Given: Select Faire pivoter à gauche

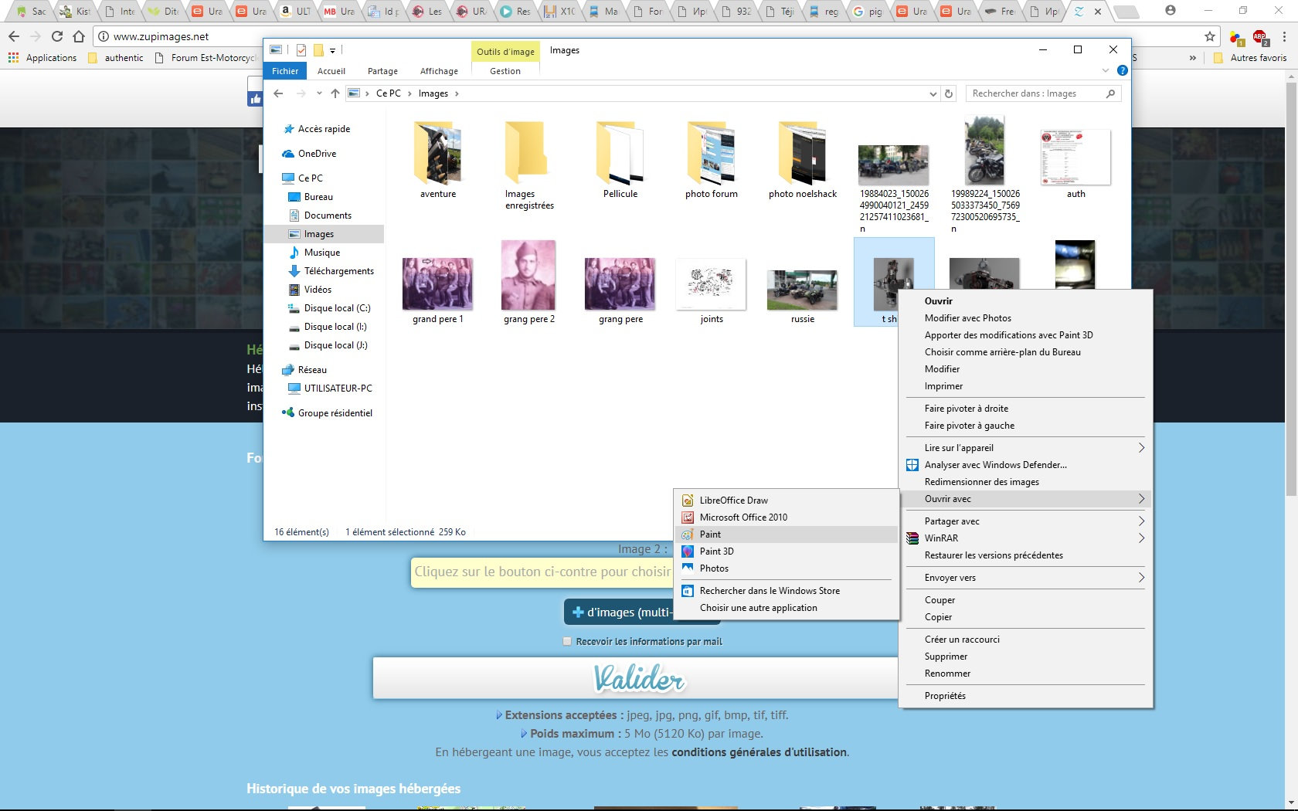Looking at the screenshot, I should 1025,426.
